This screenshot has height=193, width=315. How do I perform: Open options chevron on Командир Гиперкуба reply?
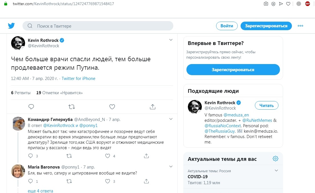point(171,119)
